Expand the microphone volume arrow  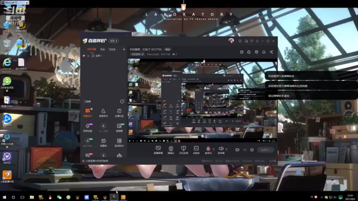tap(213, 149)
